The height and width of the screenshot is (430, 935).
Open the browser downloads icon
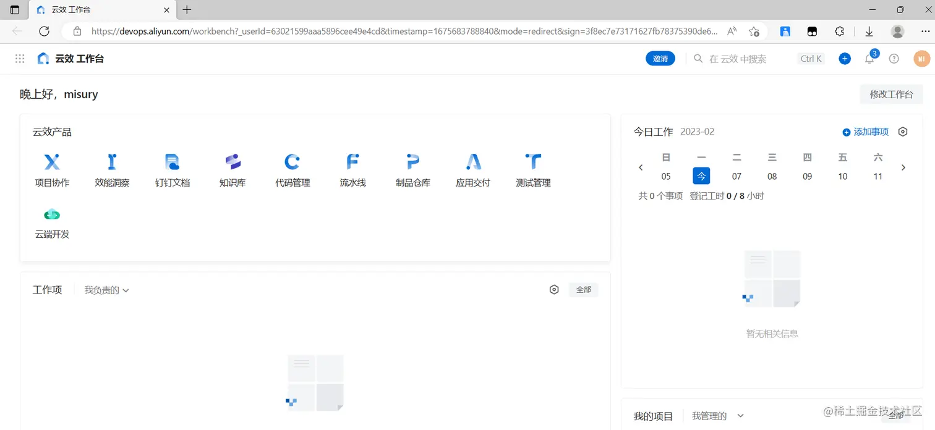click(869, 31)
